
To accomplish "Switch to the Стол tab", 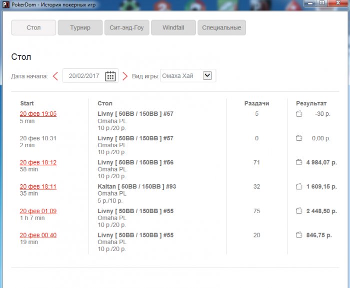I will [33, 27].
